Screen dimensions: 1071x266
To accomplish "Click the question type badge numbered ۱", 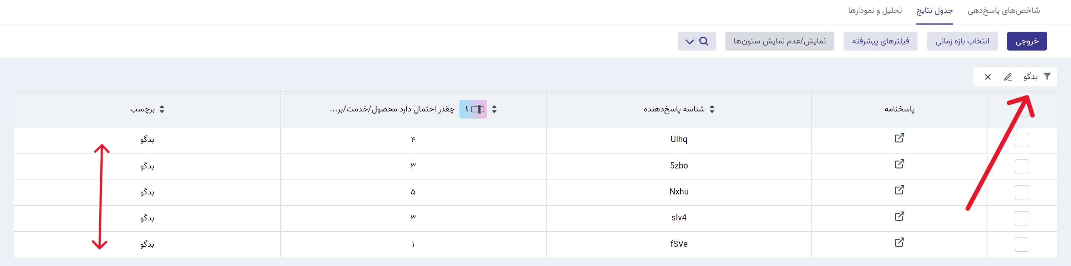I will (x=473, y=109).
